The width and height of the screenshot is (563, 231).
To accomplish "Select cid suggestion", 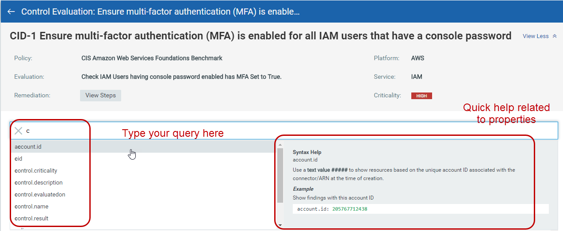I will [143, 158].
